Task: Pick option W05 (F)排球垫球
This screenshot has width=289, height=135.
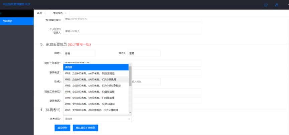Action: coord(96,98)
